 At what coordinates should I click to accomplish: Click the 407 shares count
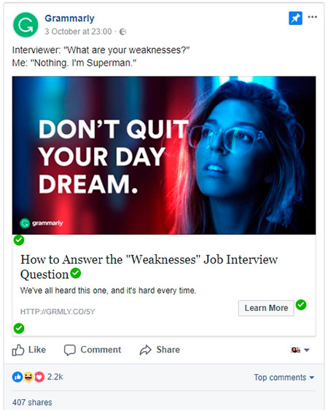coord(32,402)
